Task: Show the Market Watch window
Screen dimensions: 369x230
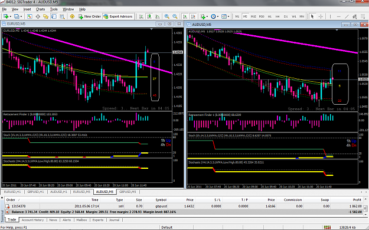Action: [x=30, y=16]
